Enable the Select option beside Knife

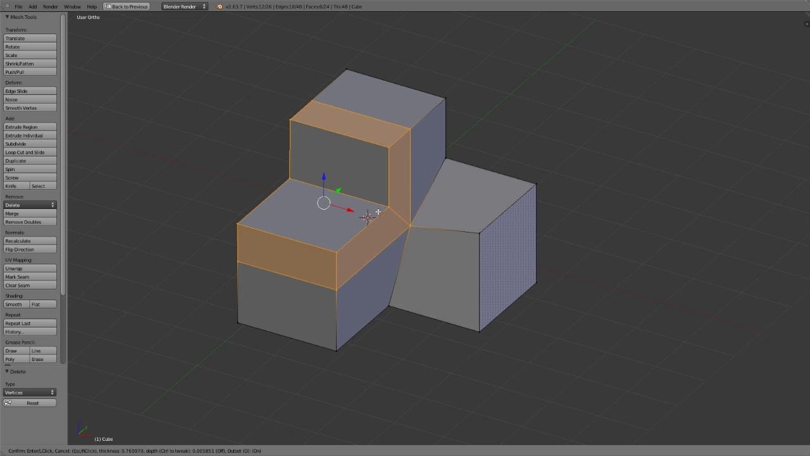(x=43, y=186)
